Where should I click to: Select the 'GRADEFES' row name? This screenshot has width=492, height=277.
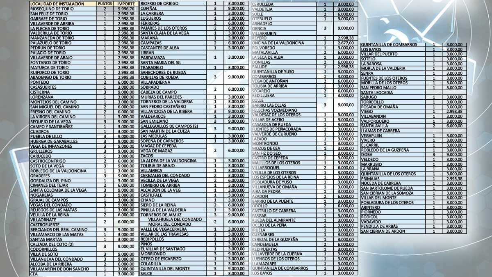click(40, 176)
